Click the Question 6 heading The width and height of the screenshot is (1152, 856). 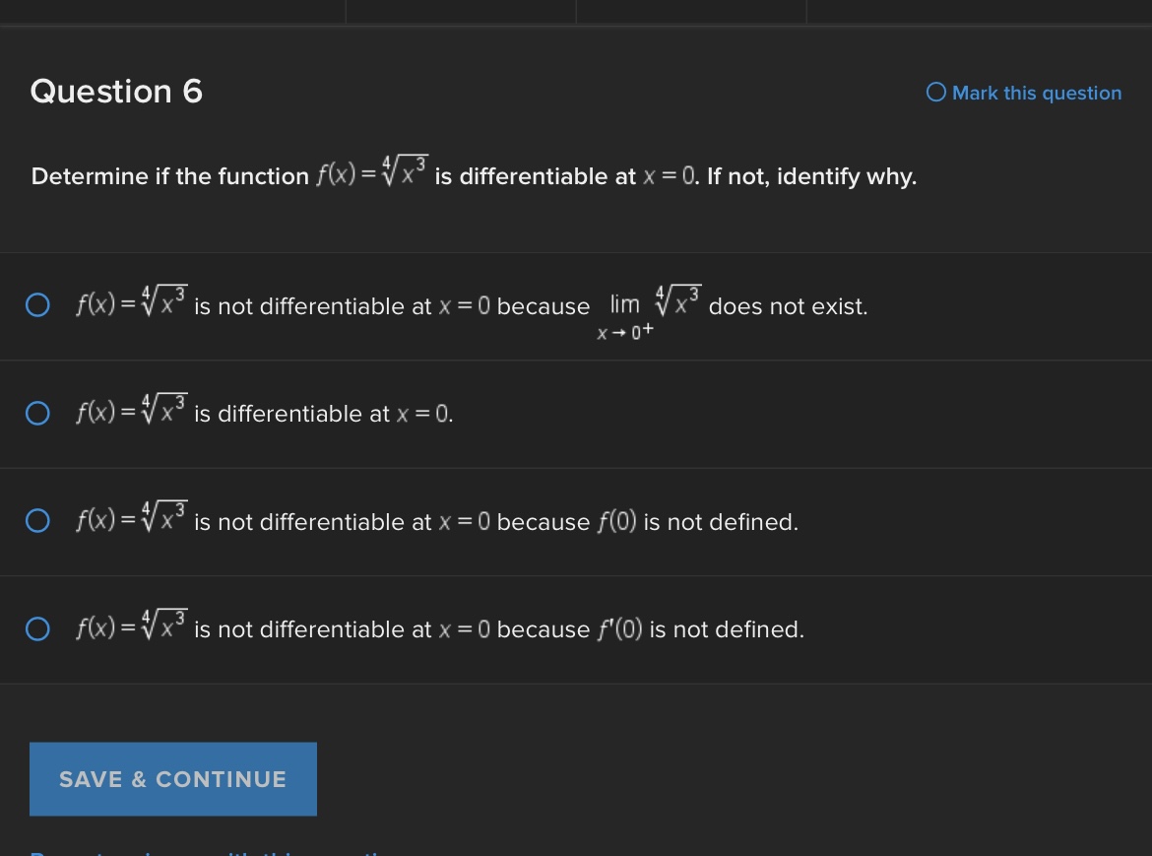click(115, 92)
